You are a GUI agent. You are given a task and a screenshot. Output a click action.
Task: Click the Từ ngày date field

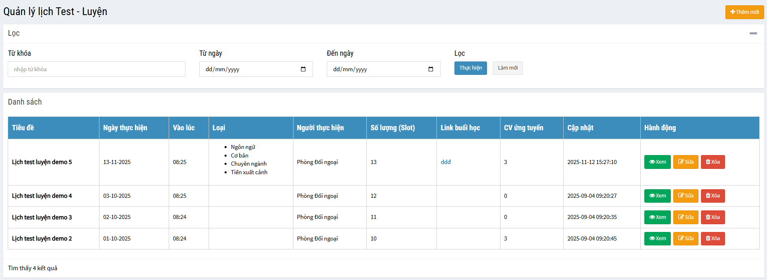[x=249, y=69]
